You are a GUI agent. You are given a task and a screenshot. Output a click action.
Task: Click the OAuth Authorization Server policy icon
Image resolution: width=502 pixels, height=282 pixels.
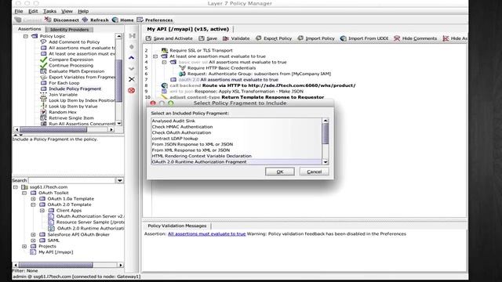click(x=51, y=216)
